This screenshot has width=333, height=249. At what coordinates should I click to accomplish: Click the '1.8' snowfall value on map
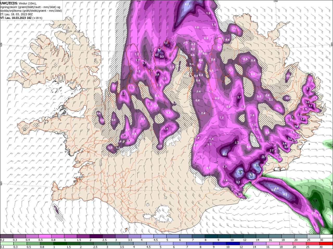[x=159, y=86]
